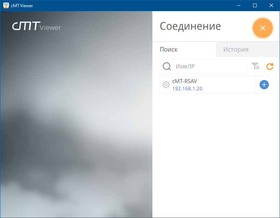Select the cMT-RSAV device name
The image size is (280, 218).
184,81
